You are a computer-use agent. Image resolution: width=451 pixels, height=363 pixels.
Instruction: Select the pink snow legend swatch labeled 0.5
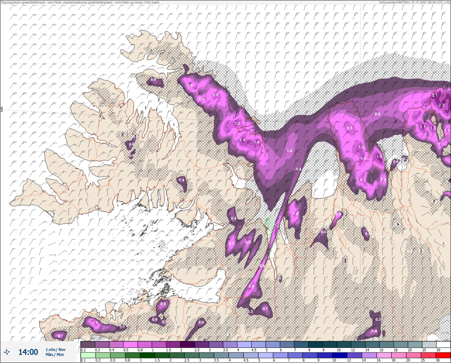click(x=130, y=344)
